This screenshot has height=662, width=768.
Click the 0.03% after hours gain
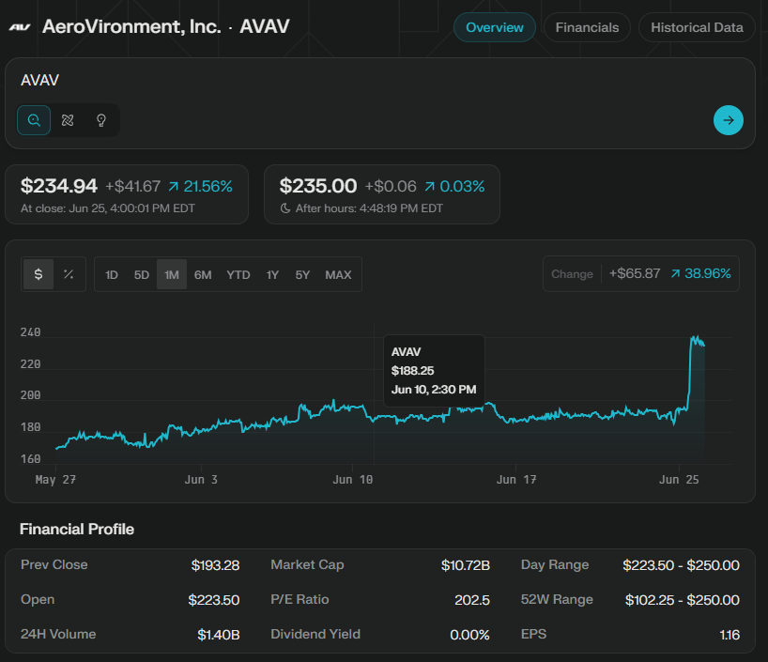pyautogui.click(x=455, y=186)
